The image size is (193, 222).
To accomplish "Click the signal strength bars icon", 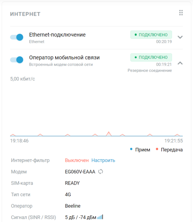I will click(100, 217).
